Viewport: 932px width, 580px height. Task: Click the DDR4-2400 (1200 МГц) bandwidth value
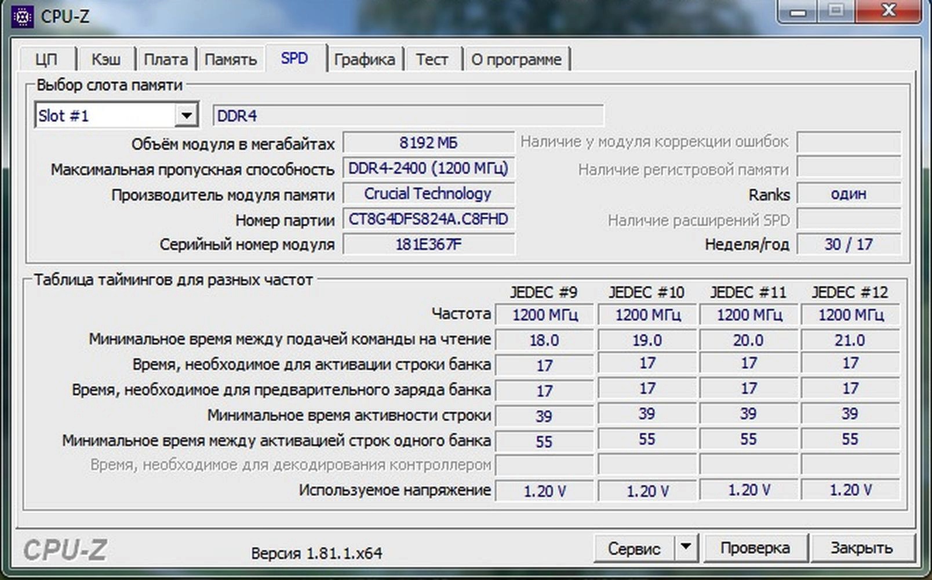[x=428, y=168]
